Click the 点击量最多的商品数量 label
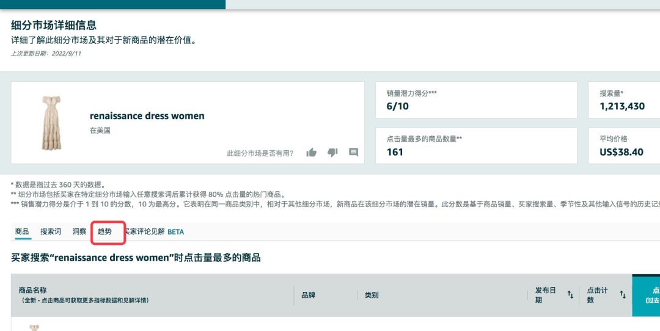 point(424,139)
